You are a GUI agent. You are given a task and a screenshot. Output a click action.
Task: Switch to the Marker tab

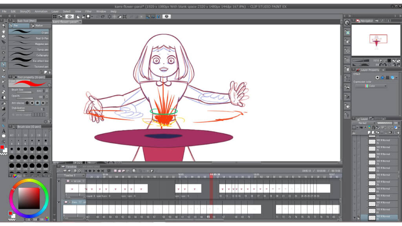coord(39,26)
